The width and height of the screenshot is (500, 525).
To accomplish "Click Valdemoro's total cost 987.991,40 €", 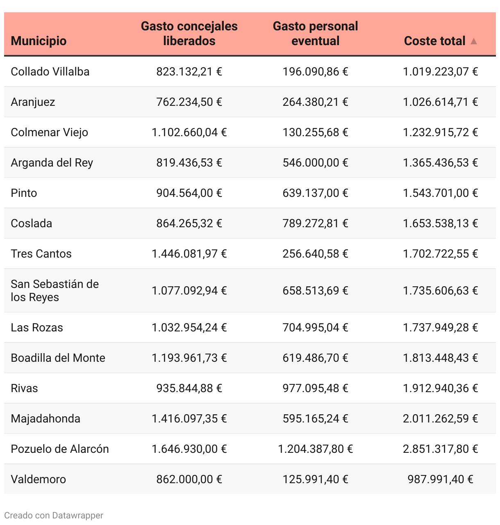I will 440,479.
